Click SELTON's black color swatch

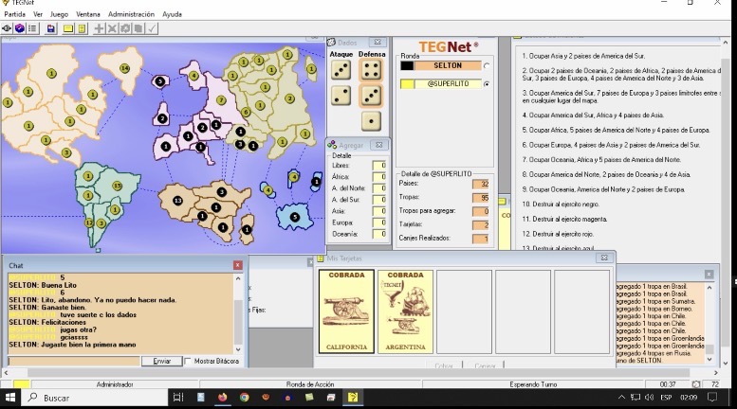[x=407, y=65]
